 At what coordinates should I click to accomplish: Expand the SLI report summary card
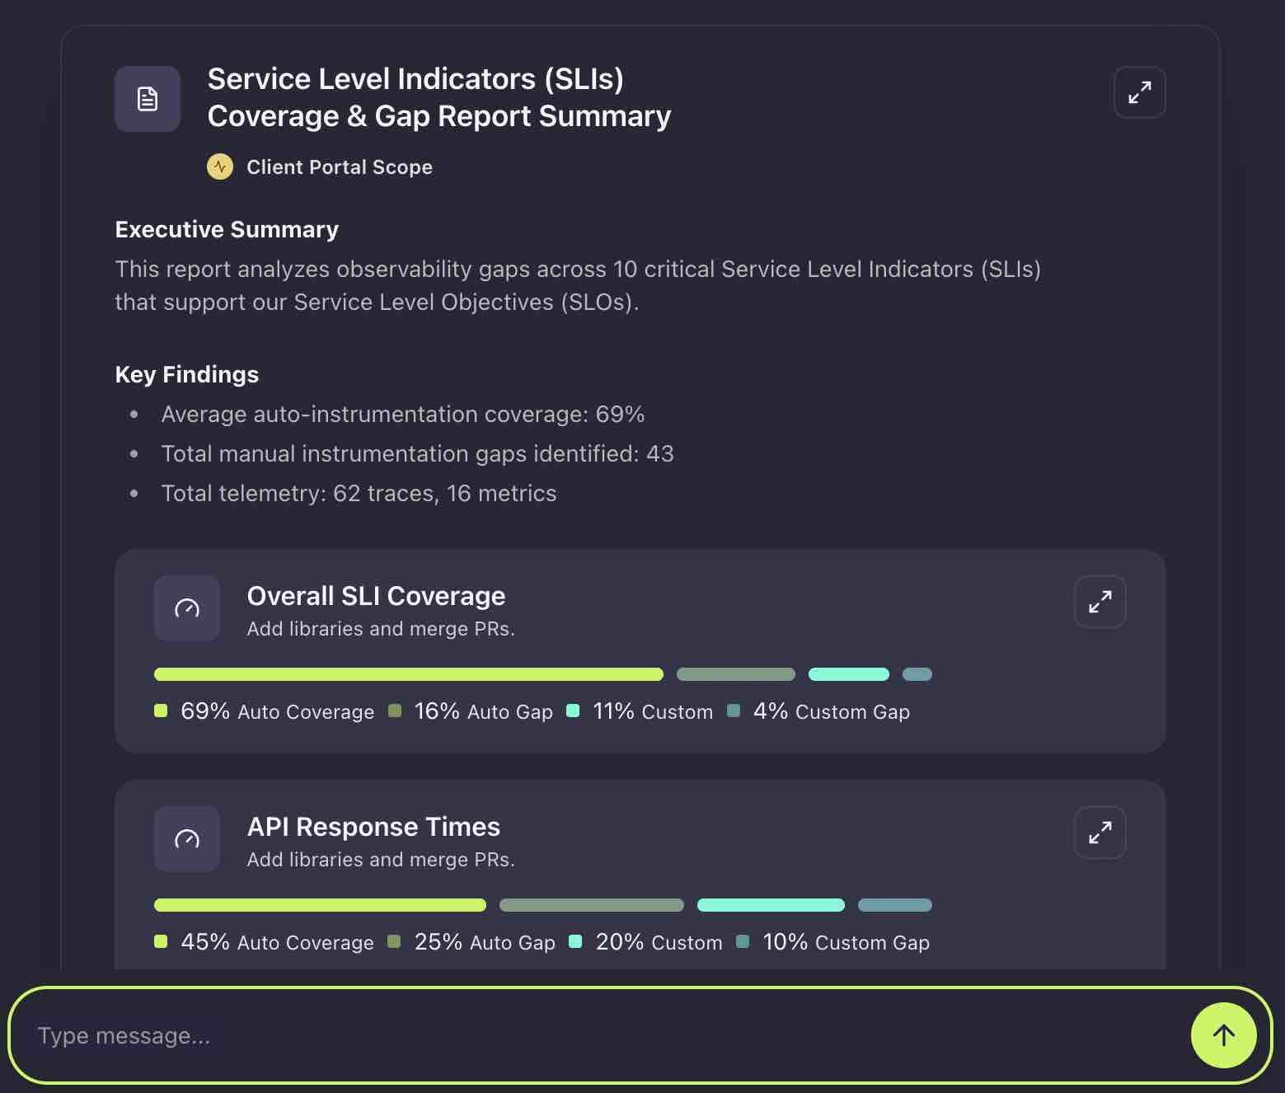coord(1139,92)
